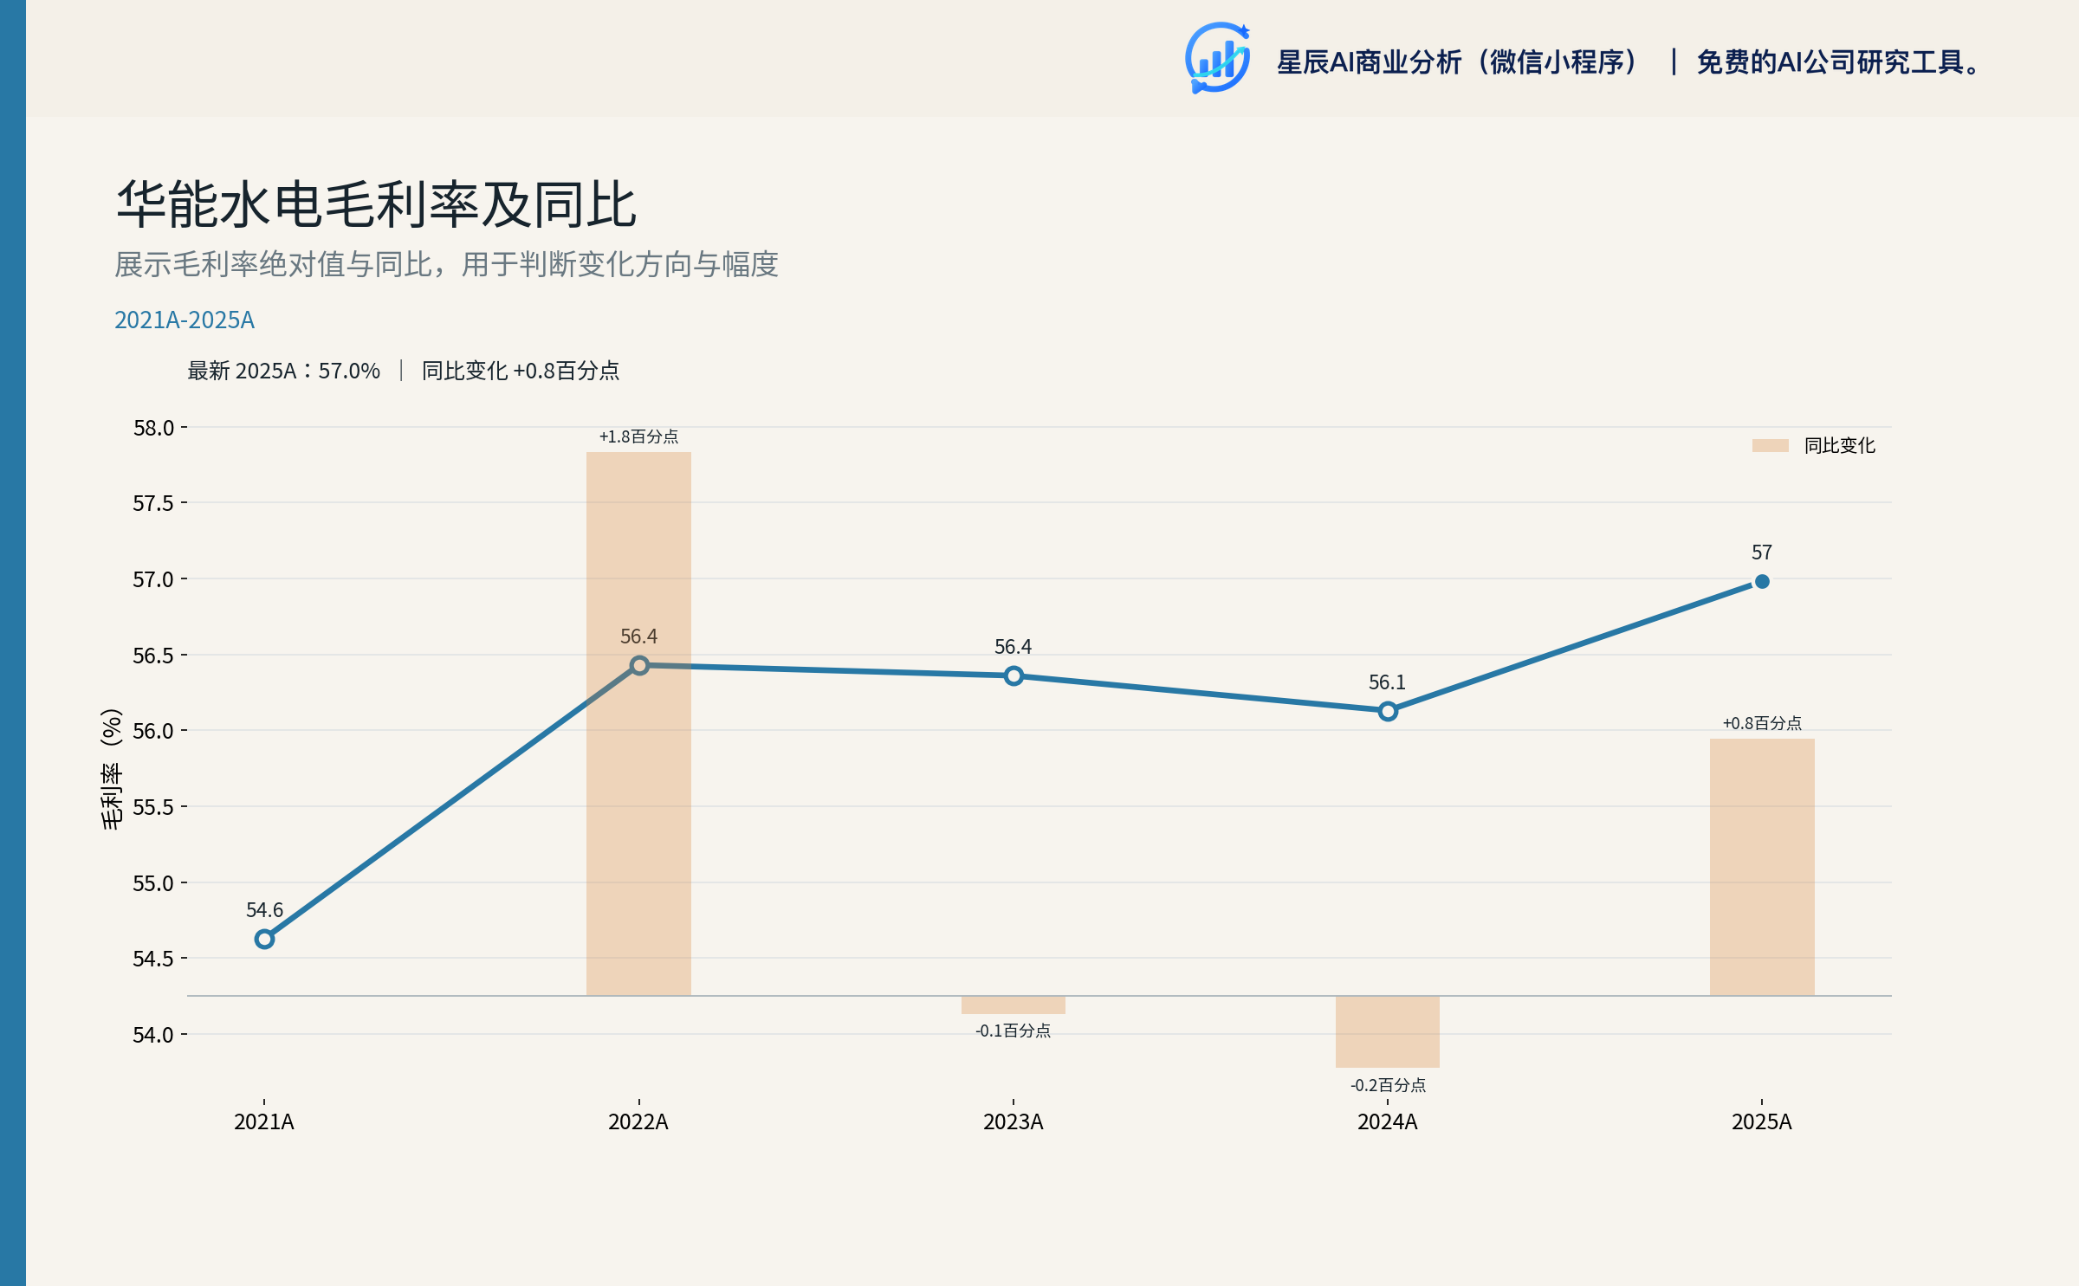The height and width of the screenshot is (1286, 2079).
Task: Click the 最新 2025A：57.0% summary text
Action: (x=284, y=371)
